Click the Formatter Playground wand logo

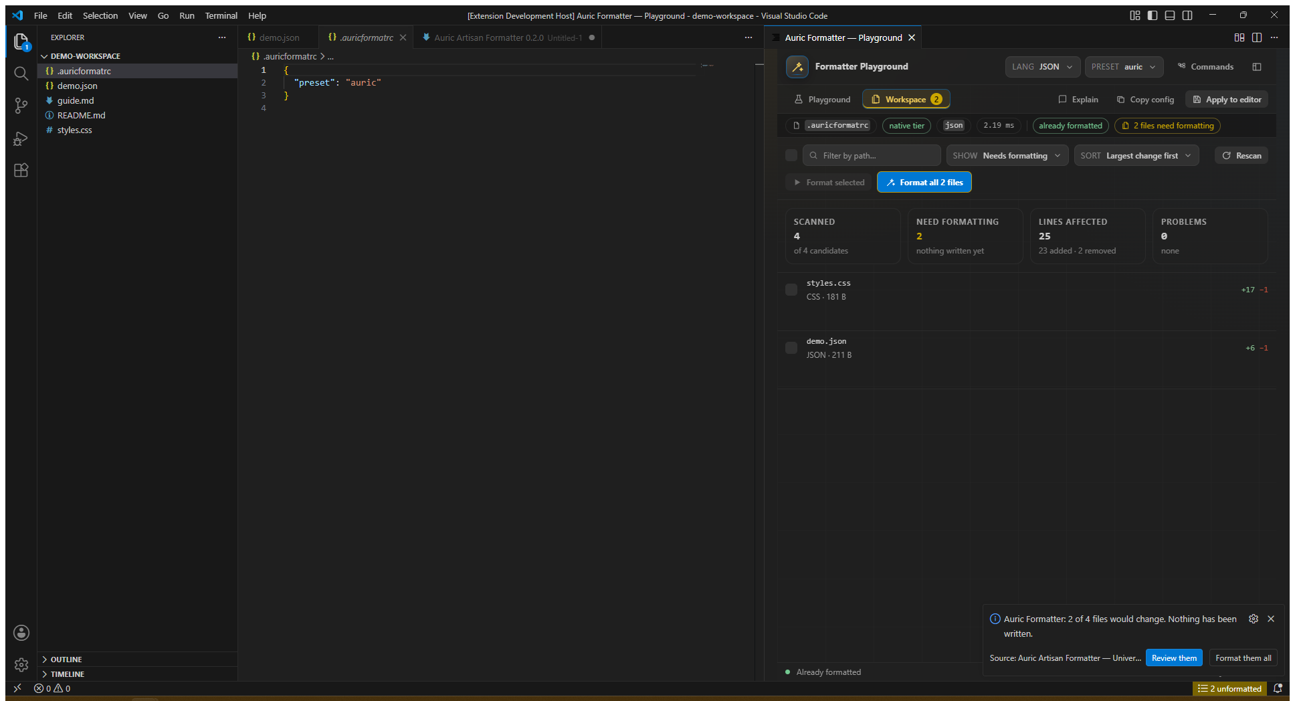797,67
